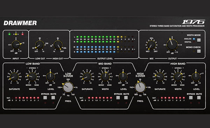The width and height of the screenshot is (210, 128).
Task: Click the Drawmer logo
Action: pos(20,23)
